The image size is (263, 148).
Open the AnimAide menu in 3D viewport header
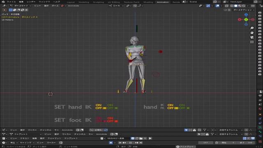(x=74, y=6)
